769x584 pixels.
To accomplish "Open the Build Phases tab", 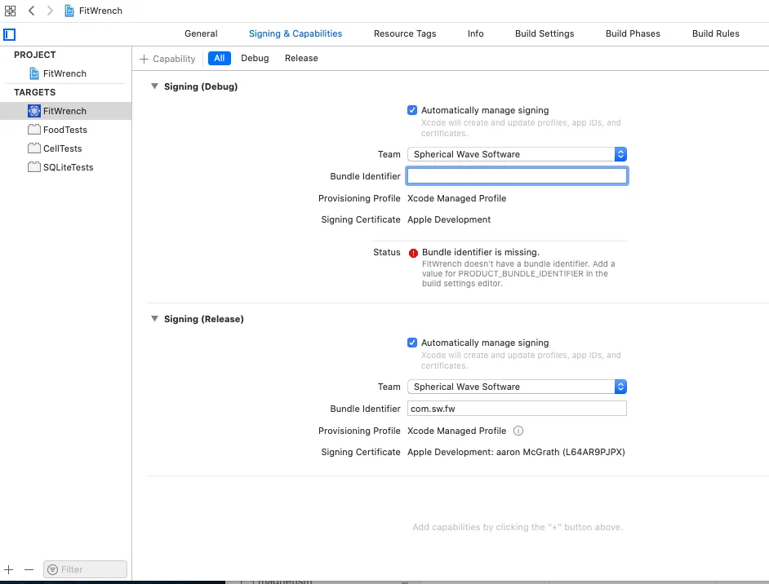I will [x=633, y=33].
